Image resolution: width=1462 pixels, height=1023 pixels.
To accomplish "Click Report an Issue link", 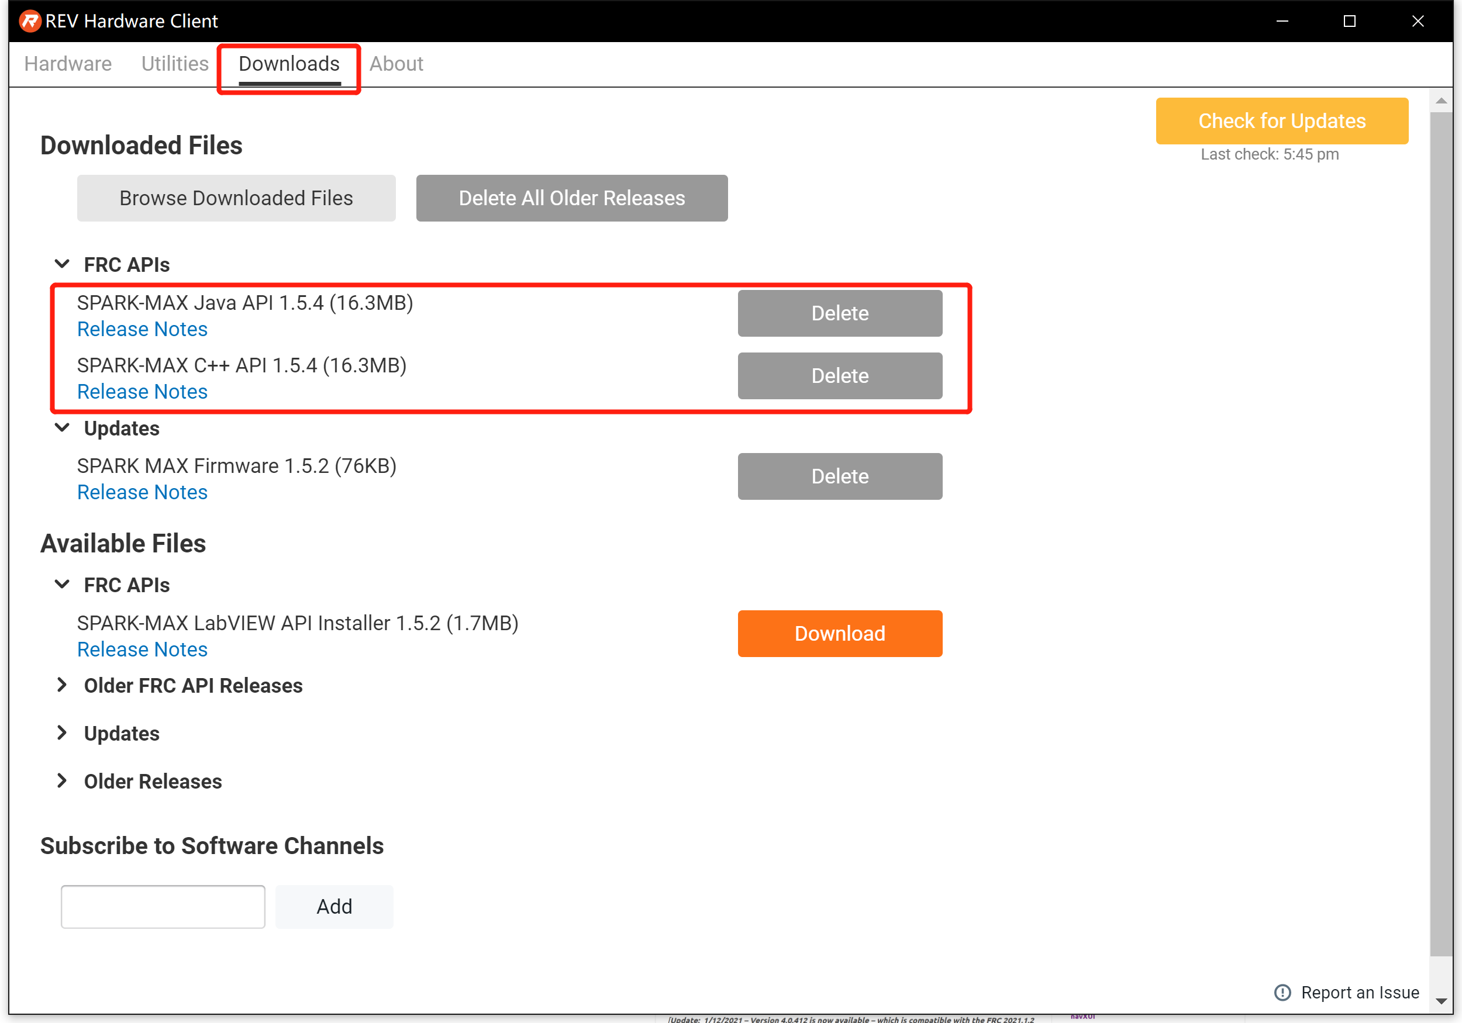I will click(x=1360, y=993).
